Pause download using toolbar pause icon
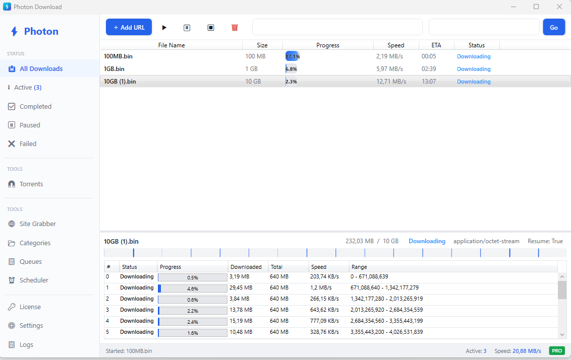The image size is (571, 360). pyautogui.click(x=187, y=28)
